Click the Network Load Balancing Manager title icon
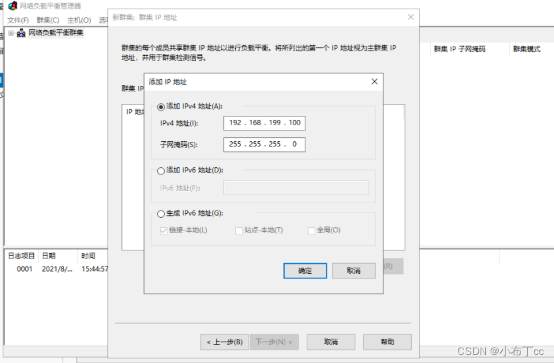Image resolution: width=554 pixels, height=363 pixels. 13,6
